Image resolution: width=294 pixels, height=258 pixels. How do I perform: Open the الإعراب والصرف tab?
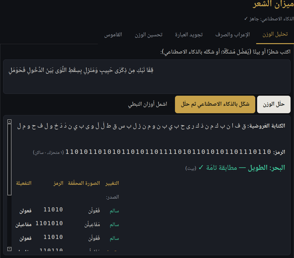tap(232, 35)
